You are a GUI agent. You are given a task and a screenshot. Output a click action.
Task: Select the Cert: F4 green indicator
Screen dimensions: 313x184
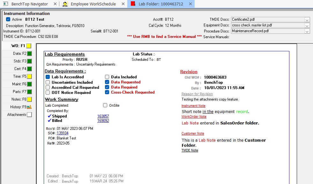tap(29, 69)
